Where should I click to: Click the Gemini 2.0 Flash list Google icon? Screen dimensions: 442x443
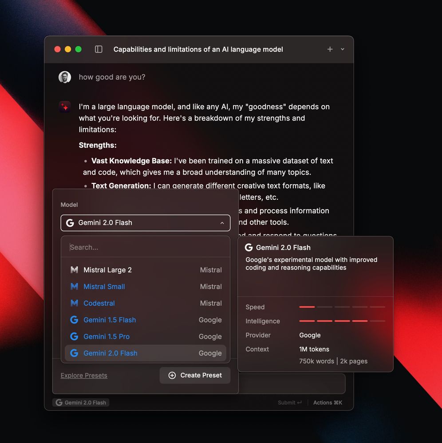74,353
